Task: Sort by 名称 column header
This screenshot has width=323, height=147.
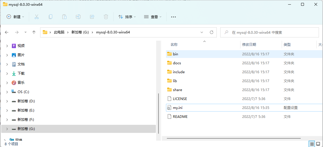Action: pyautogui.click(x=174, y=45)
